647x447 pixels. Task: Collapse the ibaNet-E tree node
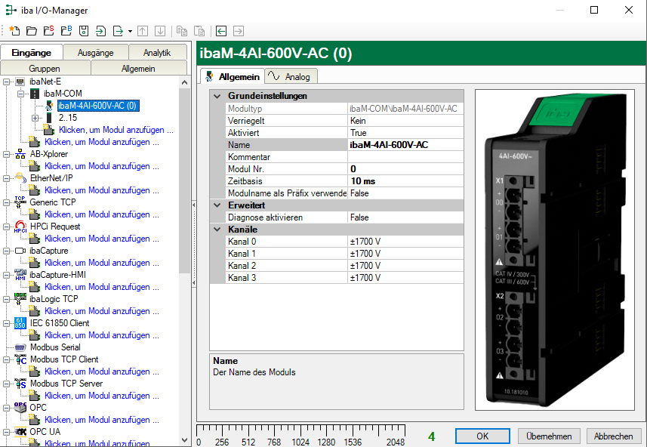pos(8,82)
